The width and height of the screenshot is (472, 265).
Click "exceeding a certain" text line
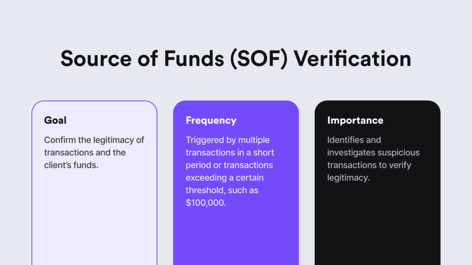point(224,177)
